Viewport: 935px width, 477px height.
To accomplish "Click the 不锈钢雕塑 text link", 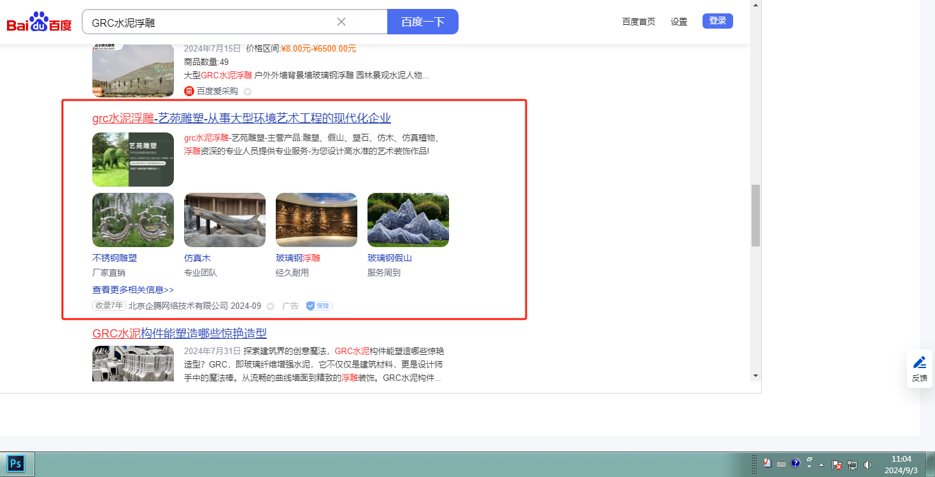I will point(115,258).
